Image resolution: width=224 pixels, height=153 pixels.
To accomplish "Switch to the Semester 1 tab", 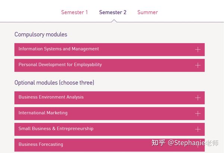I will (74, 12).
